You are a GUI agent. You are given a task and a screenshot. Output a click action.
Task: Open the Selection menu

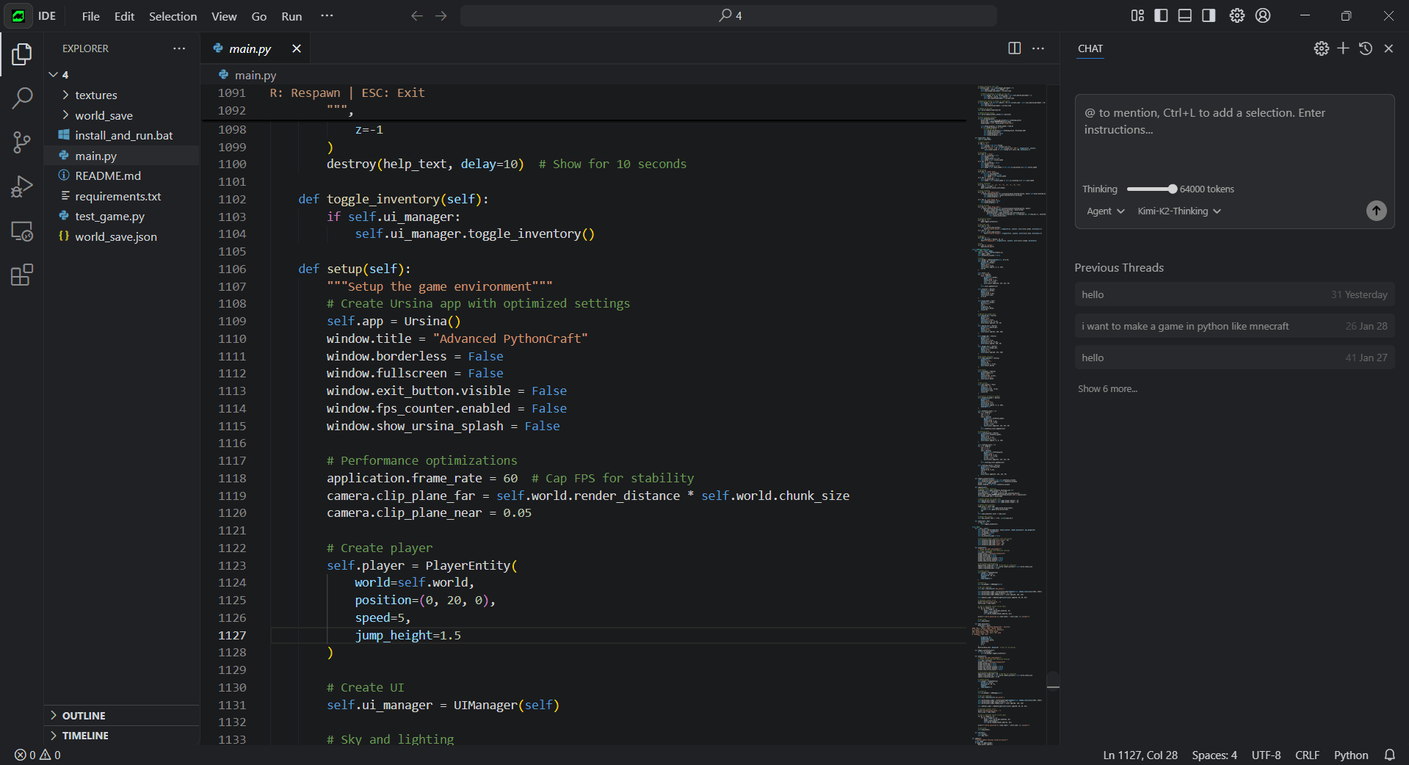(x=173, y=16)
